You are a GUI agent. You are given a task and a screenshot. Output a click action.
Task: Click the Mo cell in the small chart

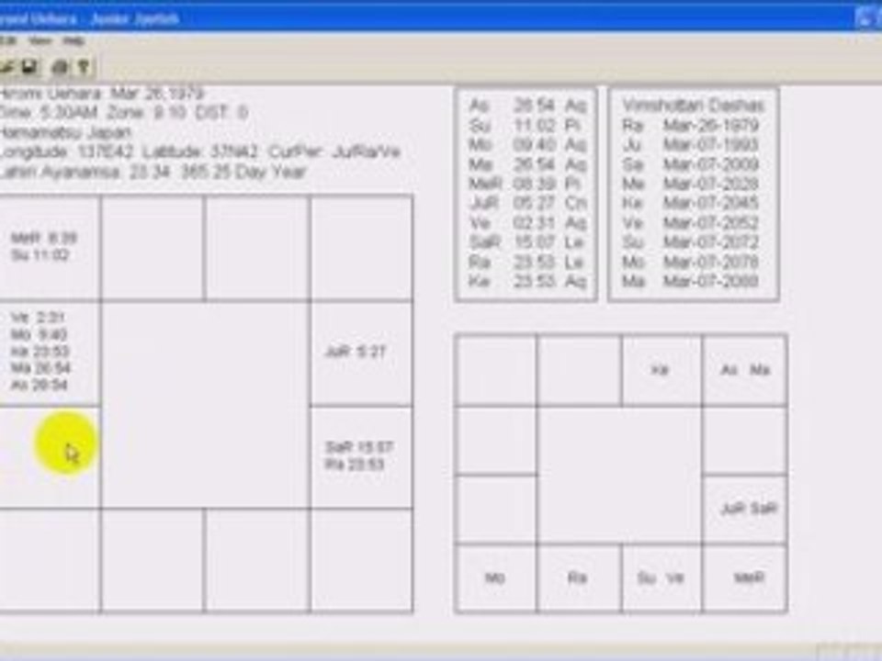point(495,577)
